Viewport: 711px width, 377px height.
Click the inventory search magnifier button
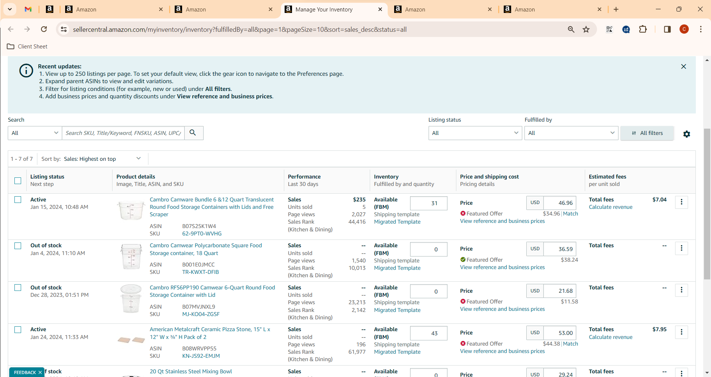point(194,133)
